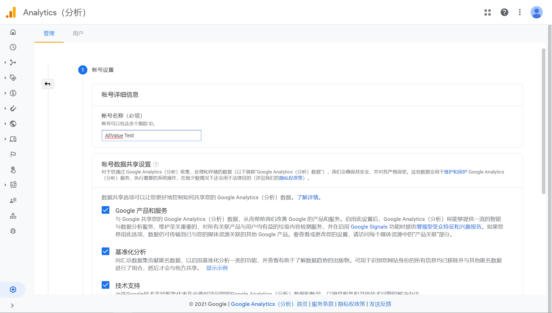This screenshot has width=552, height=313.
Task: Expand the globe section sidebar arrow
Action: tap(5, 124)
